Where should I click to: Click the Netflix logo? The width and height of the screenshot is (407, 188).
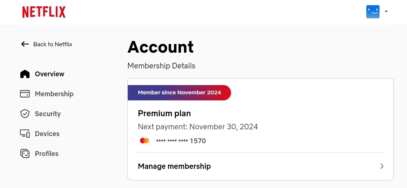pos(44,12)
